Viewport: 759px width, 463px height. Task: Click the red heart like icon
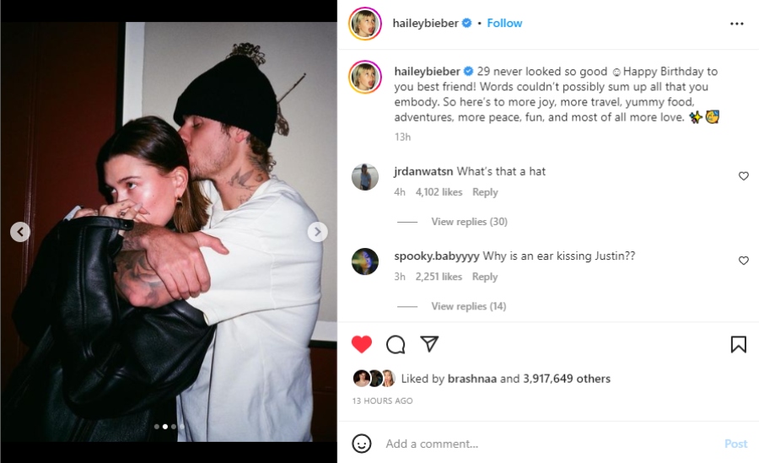(x=362, y=344)
